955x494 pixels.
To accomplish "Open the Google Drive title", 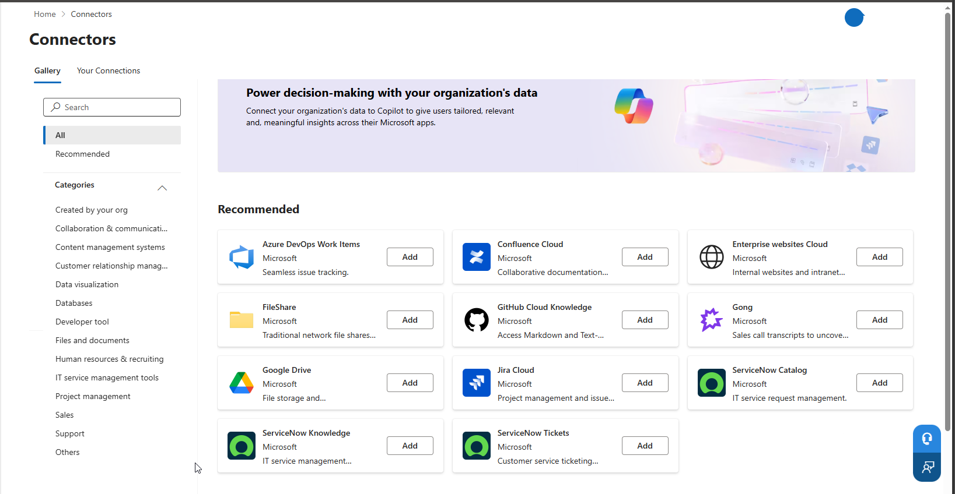I will click(286, 370).
